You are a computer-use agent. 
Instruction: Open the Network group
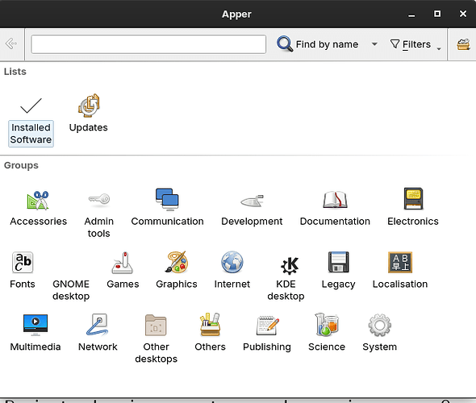click(x=98, y=333)
